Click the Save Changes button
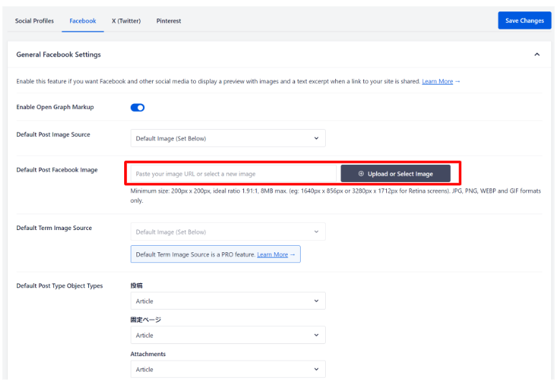Screen dimensions: 557x387 coord(524,21)
